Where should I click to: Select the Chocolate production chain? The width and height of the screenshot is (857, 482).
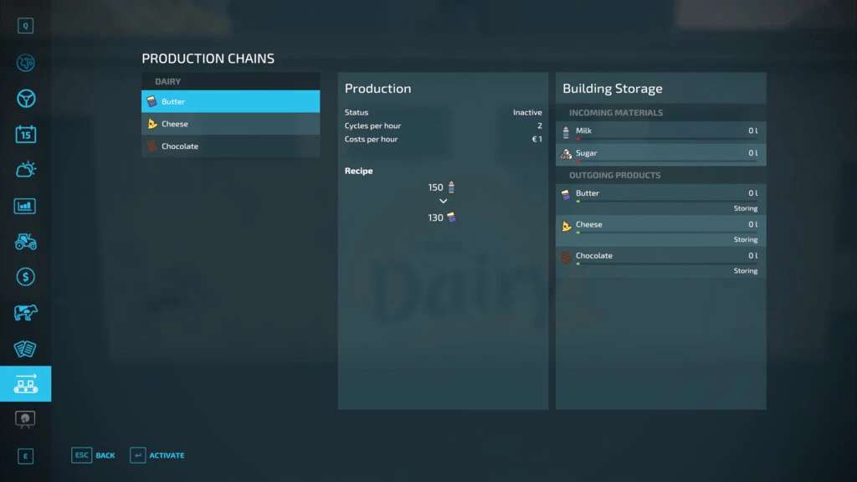(x=230, y=146)
